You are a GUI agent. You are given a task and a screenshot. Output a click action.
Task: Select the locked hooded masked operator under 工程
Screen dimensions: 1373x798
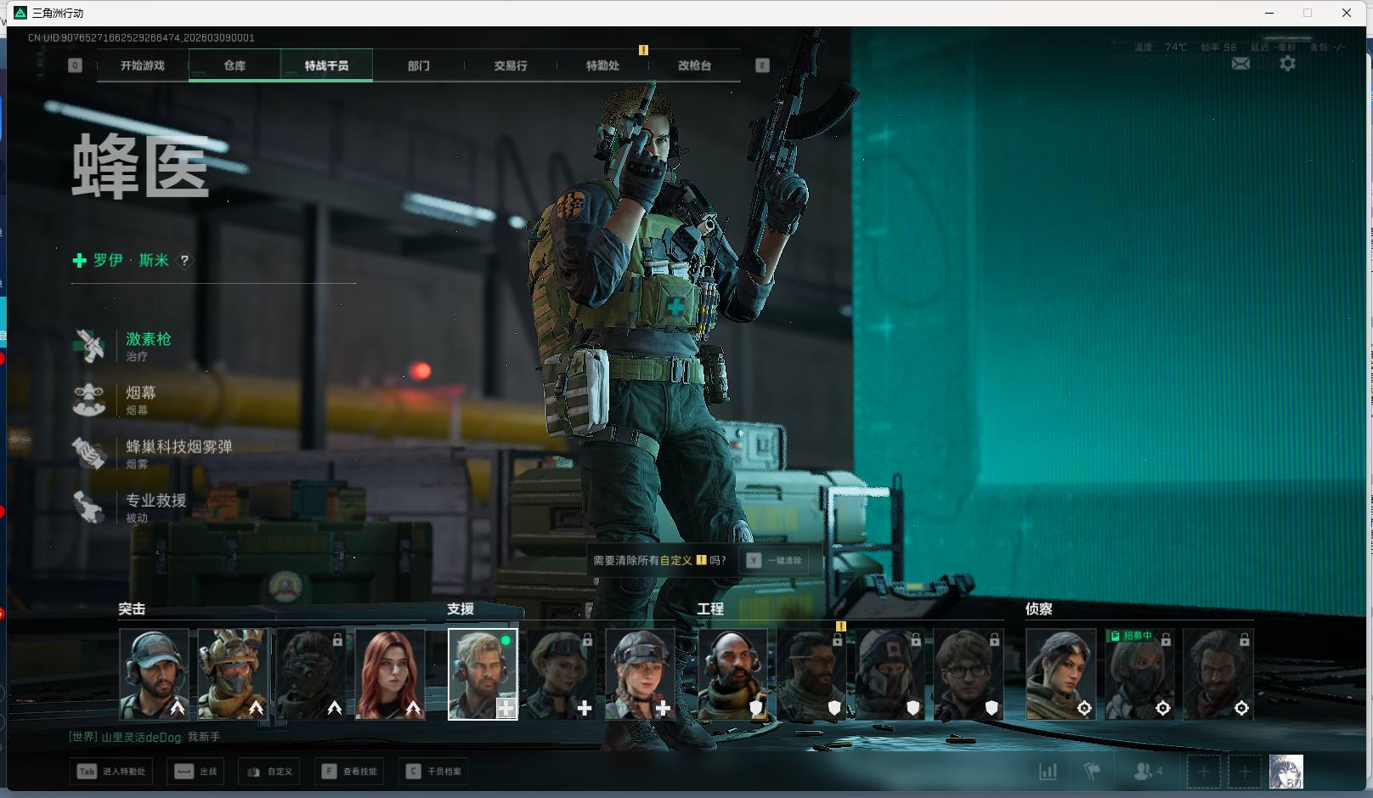(890, 674)
